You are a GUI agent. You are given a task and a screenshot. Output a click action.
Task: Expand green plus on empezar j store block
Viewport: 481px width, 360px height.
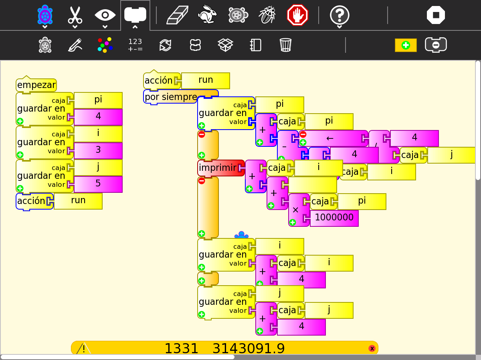(20, 188)
